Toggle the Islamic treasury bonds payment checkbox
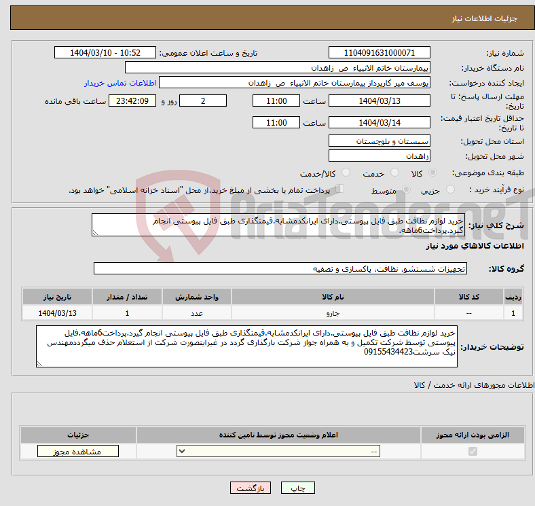 [340, 189]
